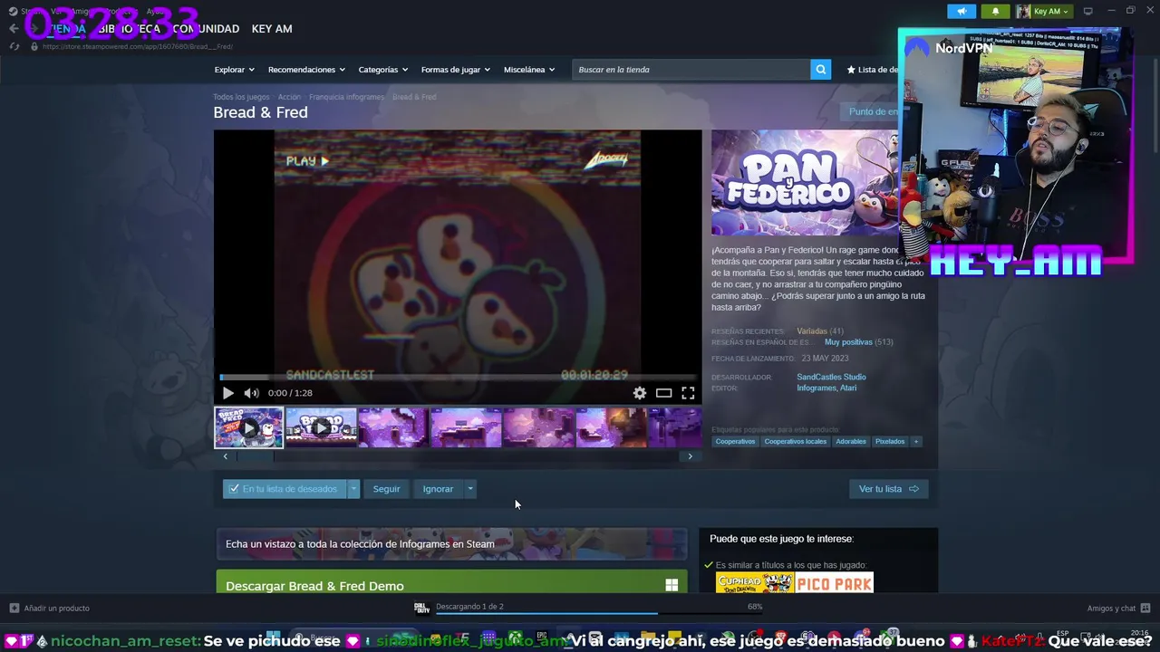Open SandCastles Studio developer link

pyautogui.click(x=831, y=377)
